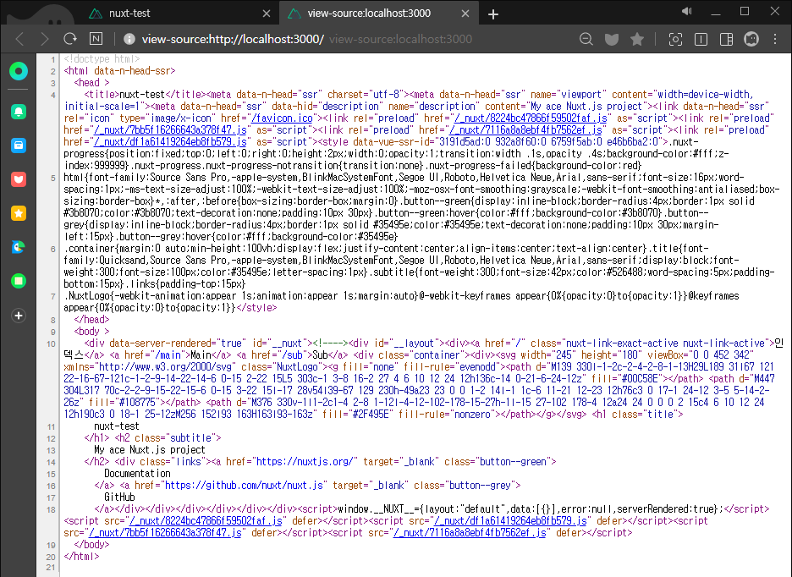Screen dimensions: 792x577
Task: Click the "</head>" closing tag
Action: (91, 319)
